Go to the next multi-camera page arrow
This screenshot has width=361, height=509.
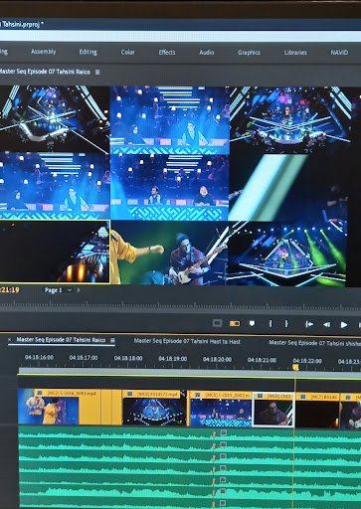(x=79, y=290)
